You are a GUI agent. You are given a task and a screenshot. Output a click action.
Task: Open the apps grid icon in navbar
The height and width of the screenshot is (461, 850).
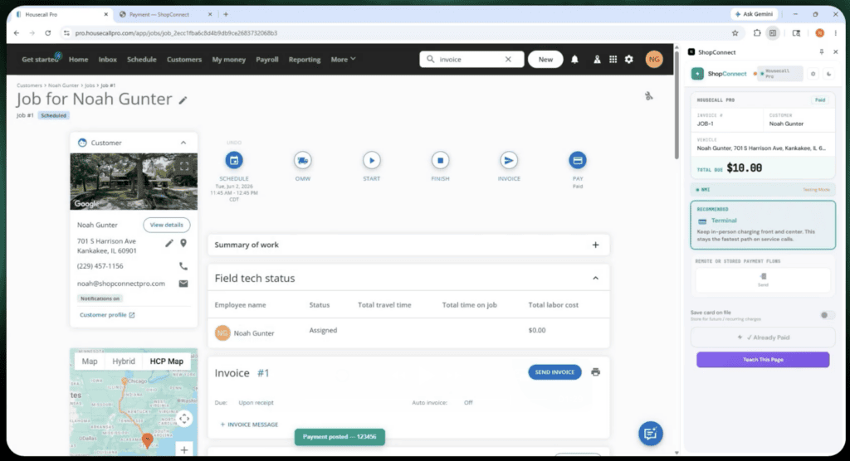coord(613,60)
